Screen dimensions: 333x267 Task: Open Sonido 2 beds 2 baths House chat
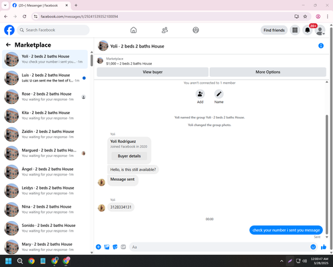click(45, 228)
